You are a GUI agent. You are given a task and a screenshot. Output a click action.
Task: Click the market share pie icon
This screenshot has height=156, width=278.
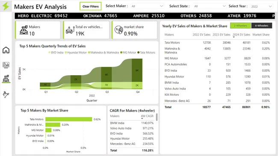click(x=118, y=30)
